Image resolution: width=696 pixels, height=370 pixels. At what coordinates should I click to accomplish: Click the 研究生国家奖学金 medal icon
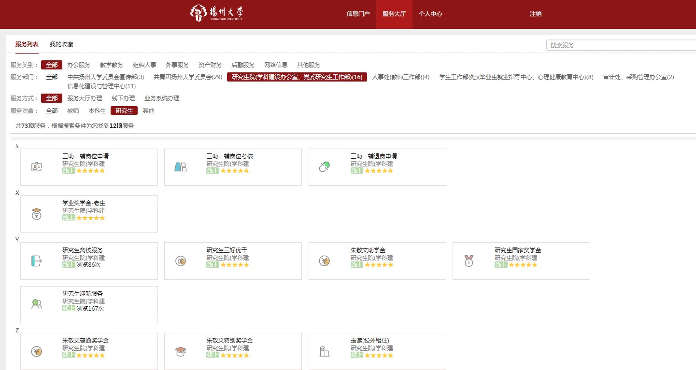[469, 261]
